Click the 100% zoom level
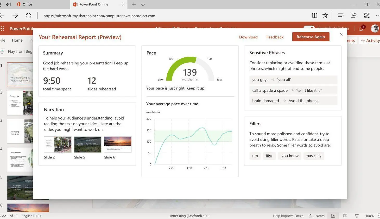The image size is (380, 219). 369,216
